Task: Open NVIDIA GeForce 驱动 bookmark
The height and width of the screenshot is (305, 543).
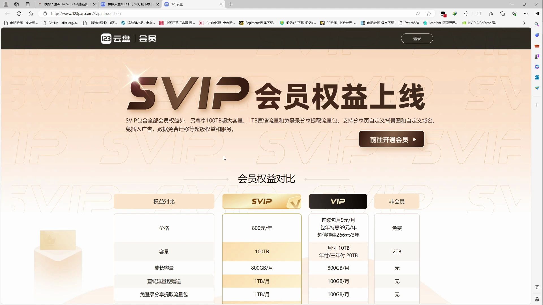Action: point(480,23)
